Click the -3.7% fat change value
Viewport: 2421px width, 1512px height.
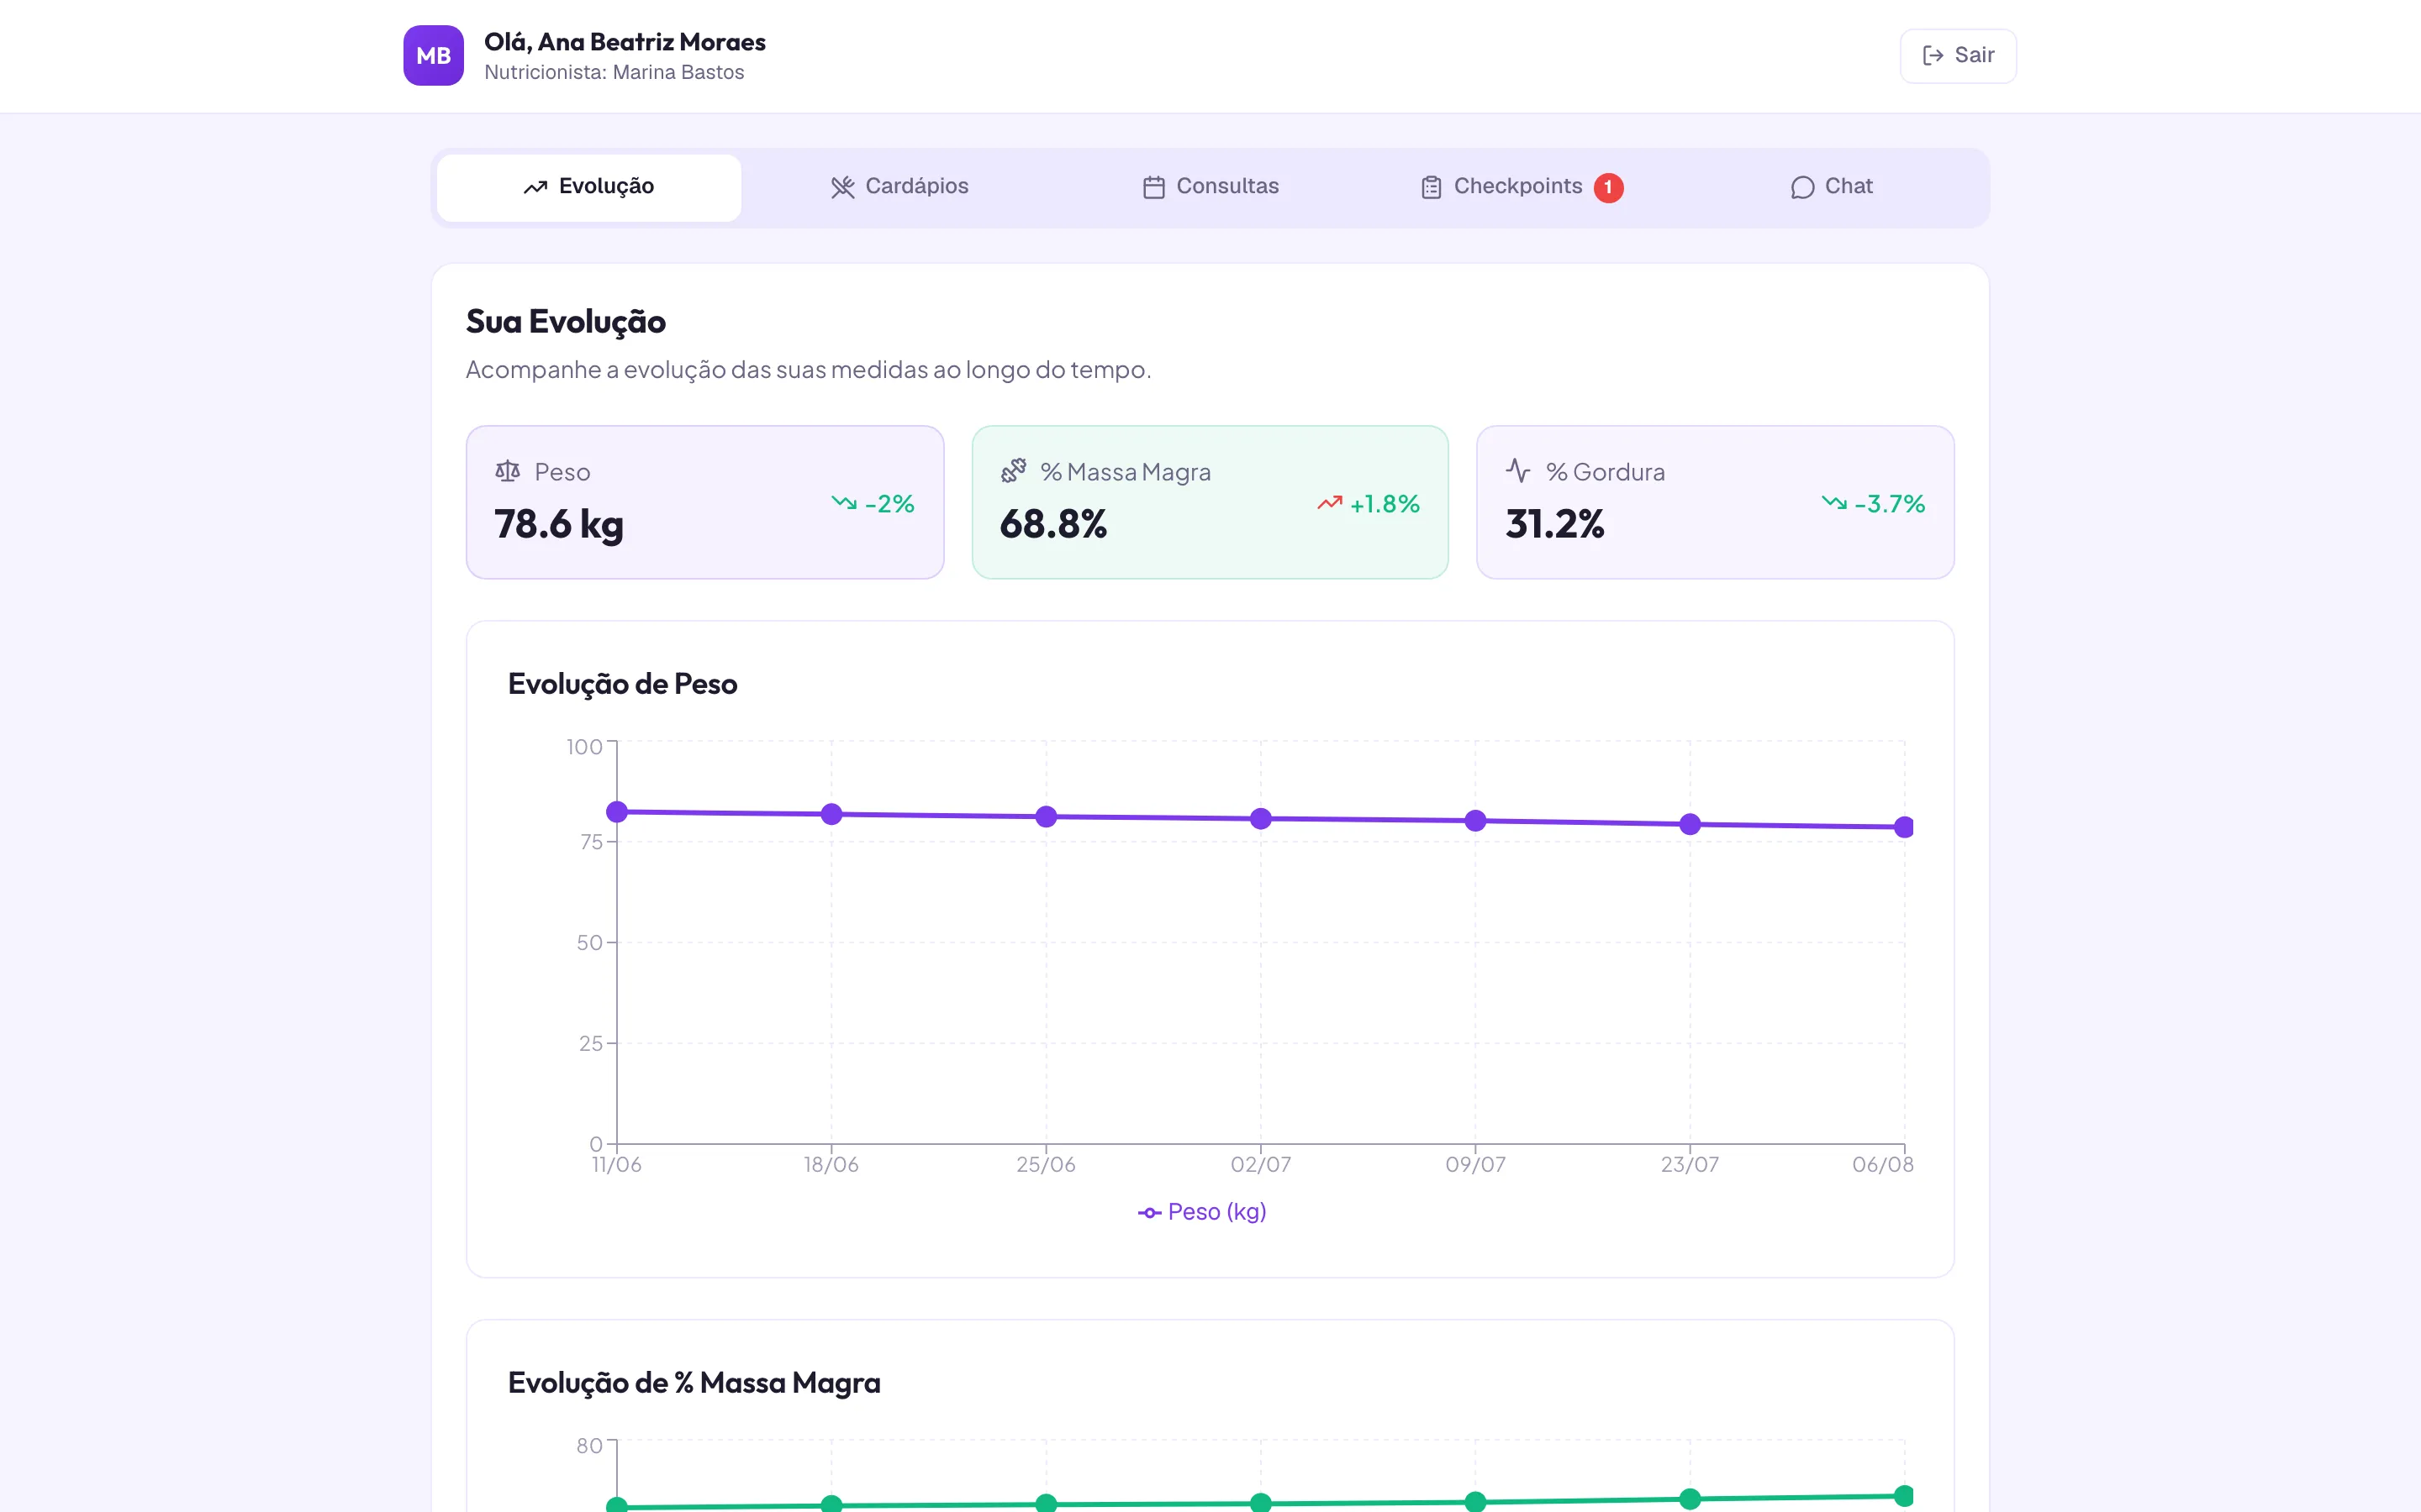1890,504
